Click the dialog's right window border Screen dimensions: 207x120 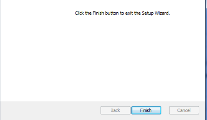(206, 60)
